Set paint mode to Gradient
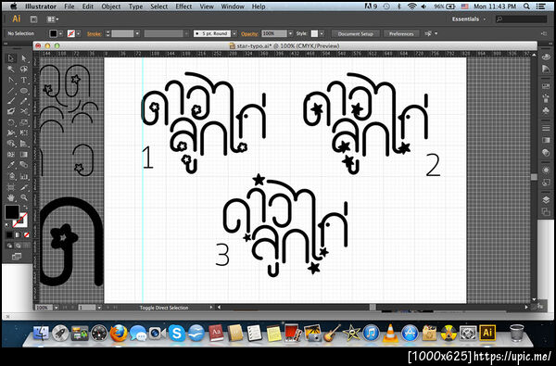 click(x=18, y=234)
